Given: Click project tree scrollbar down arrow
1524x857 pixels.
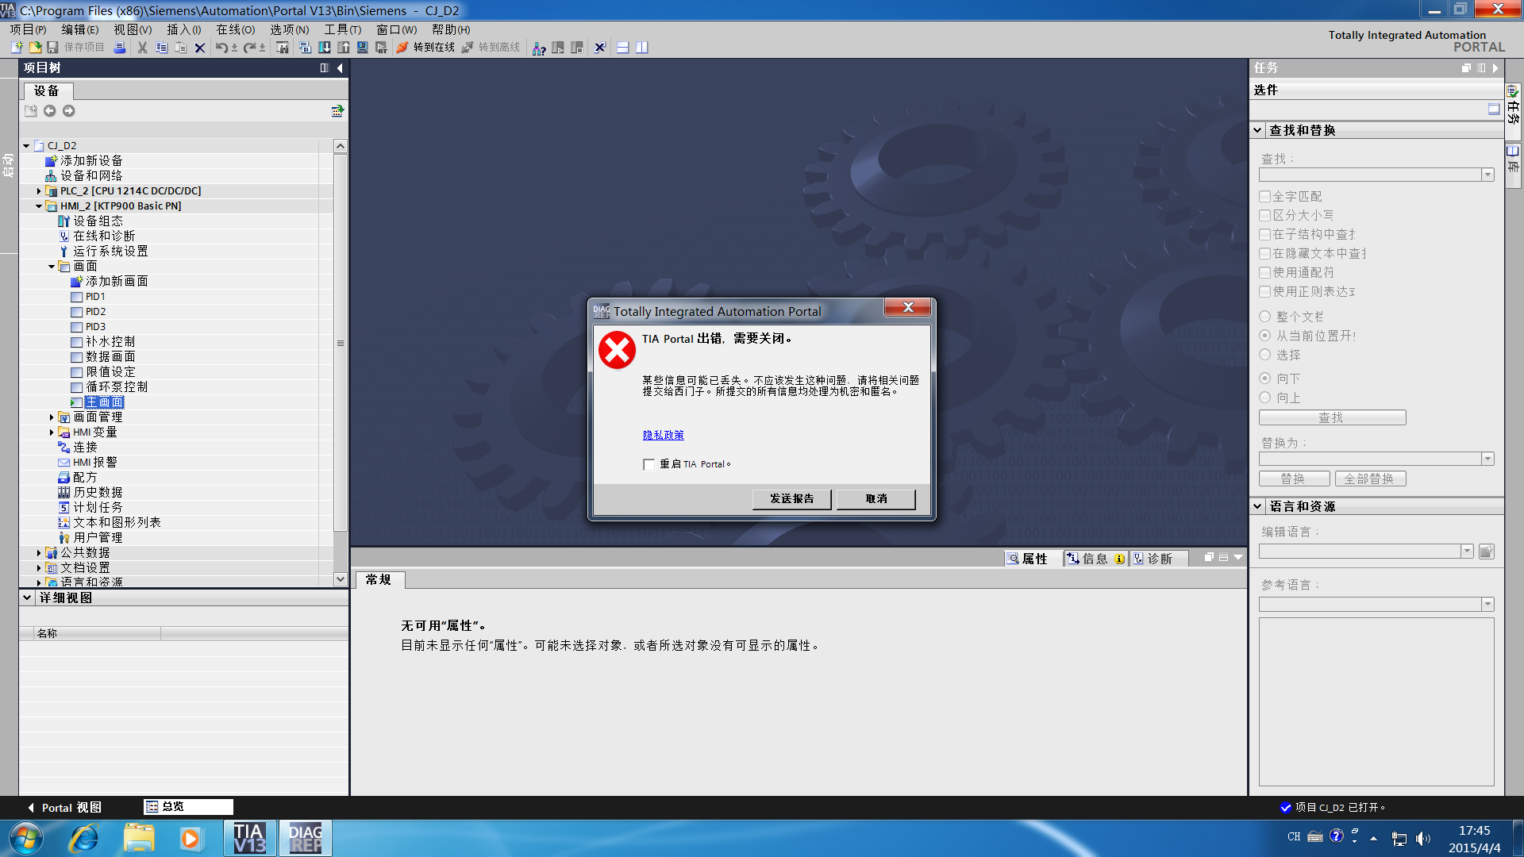Looking at the screenshot, I should tap(341, 579).
